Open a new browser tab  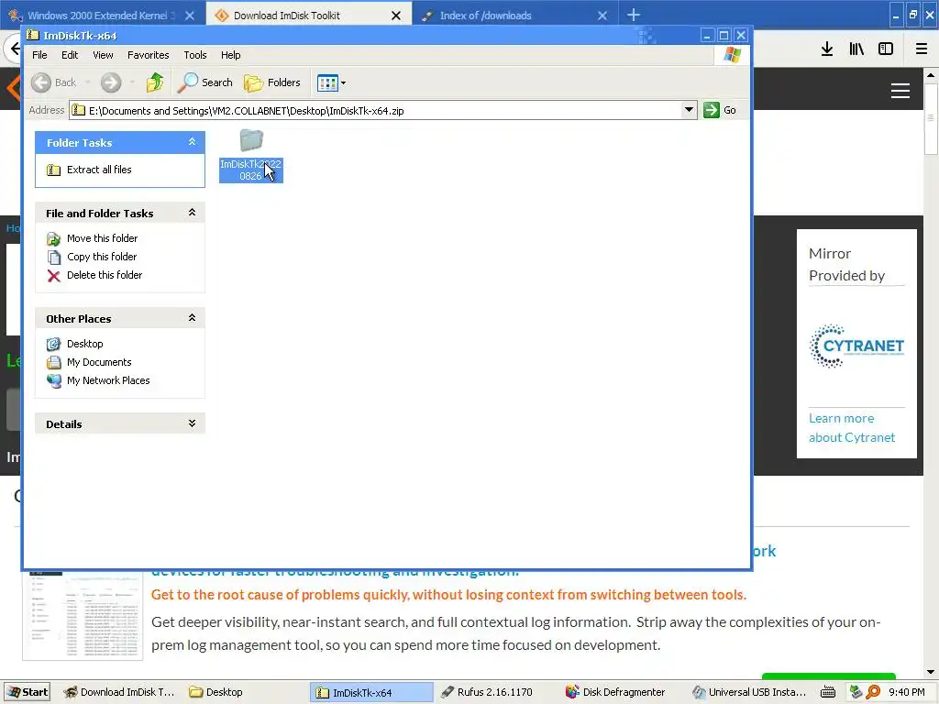634,15
